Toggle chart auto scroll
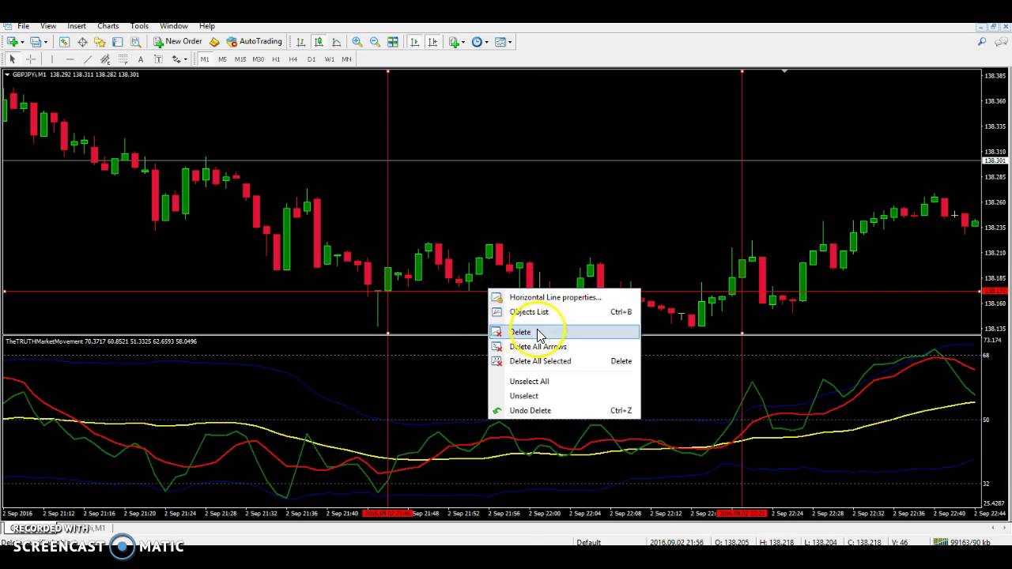Image resolution: width=1012 pixels, height=569 pixels. pyautogui.click(x=414, y=42)
